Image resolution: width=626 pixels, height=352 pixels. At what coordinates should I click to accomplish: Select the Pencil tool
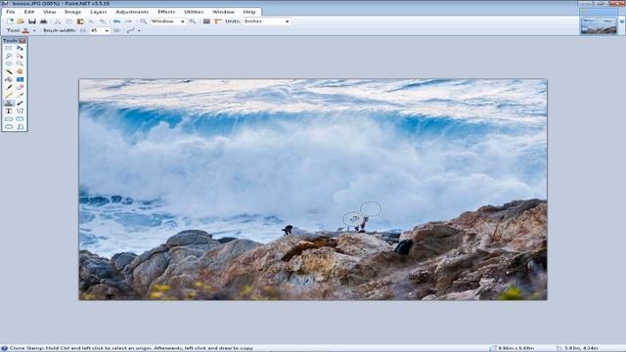click(9, 96)
